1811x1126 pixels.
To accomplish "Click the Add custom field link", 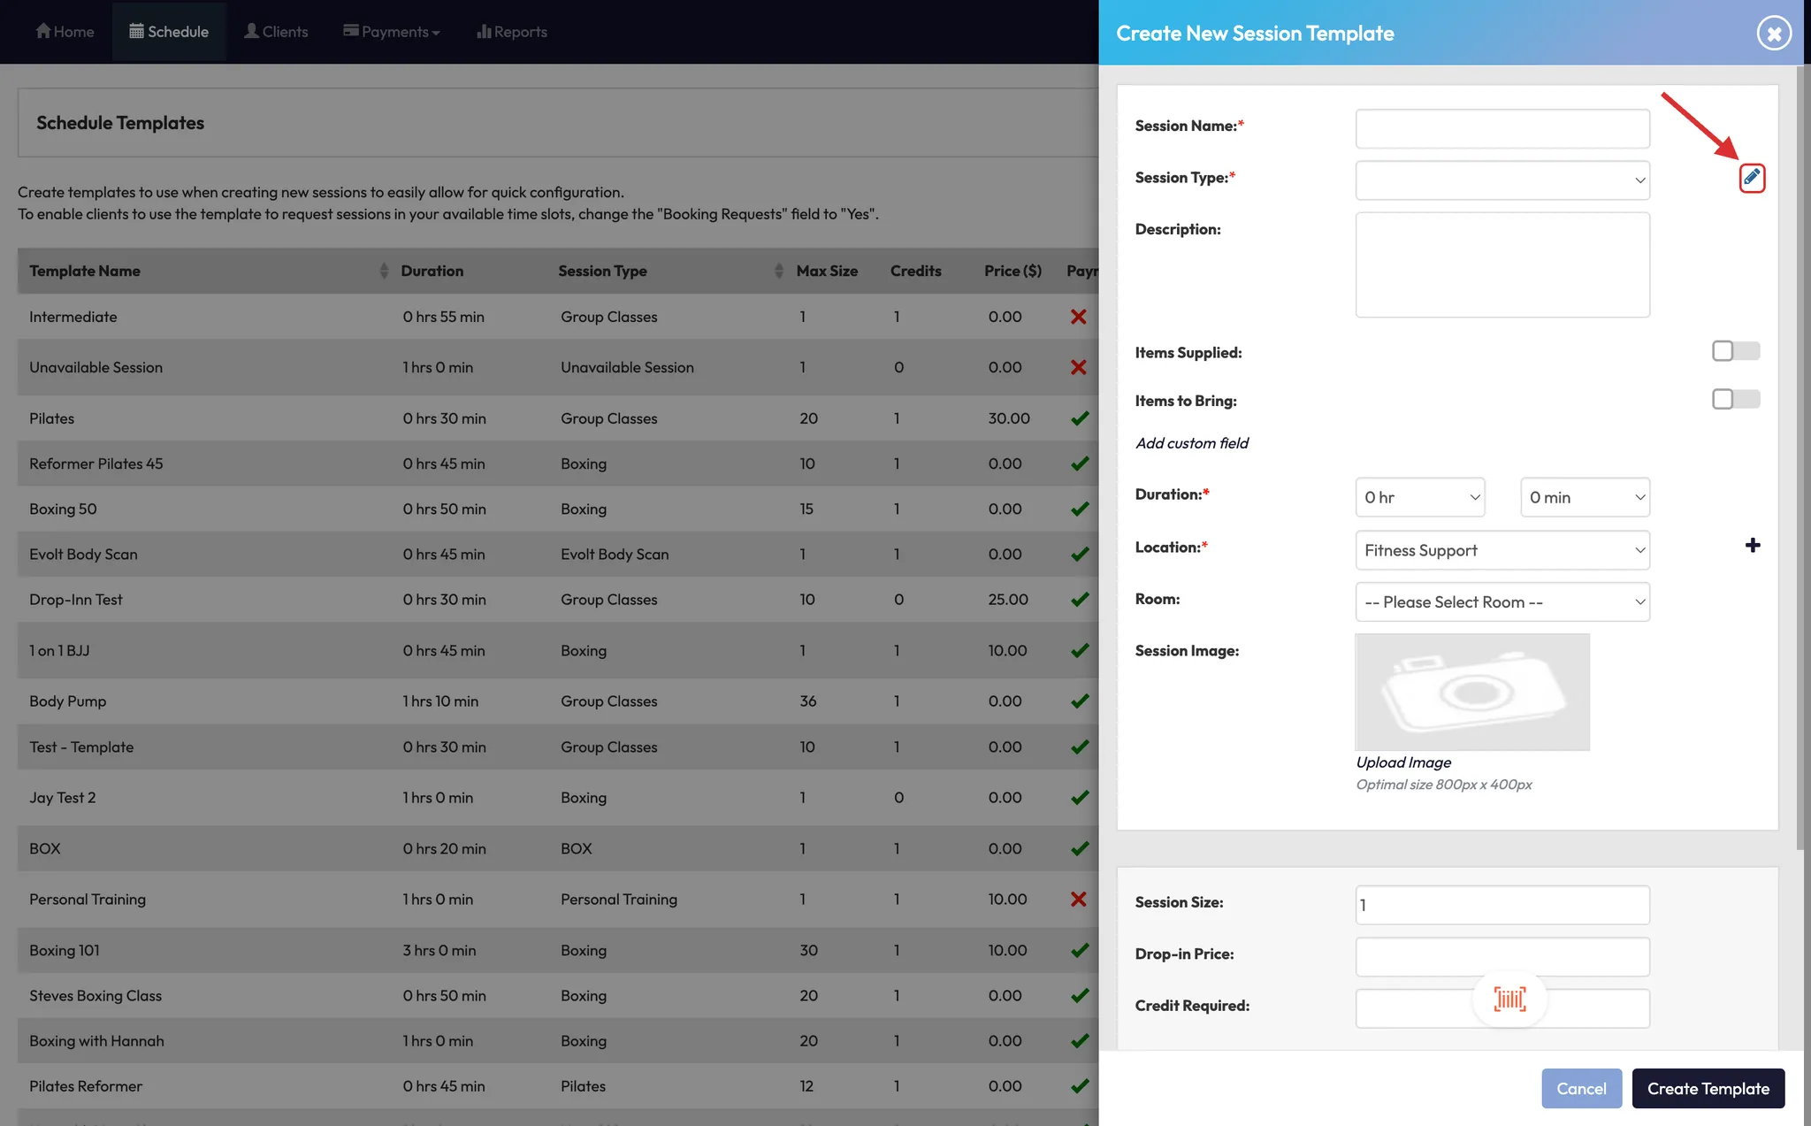I will click(x=1191, y=443).
